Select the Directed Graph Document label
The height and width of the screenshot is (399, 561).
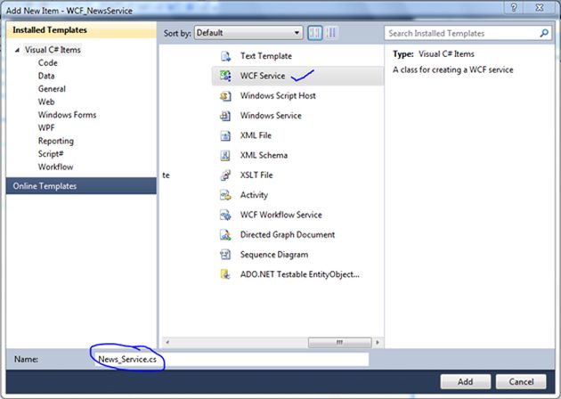[x=288, y=235]
